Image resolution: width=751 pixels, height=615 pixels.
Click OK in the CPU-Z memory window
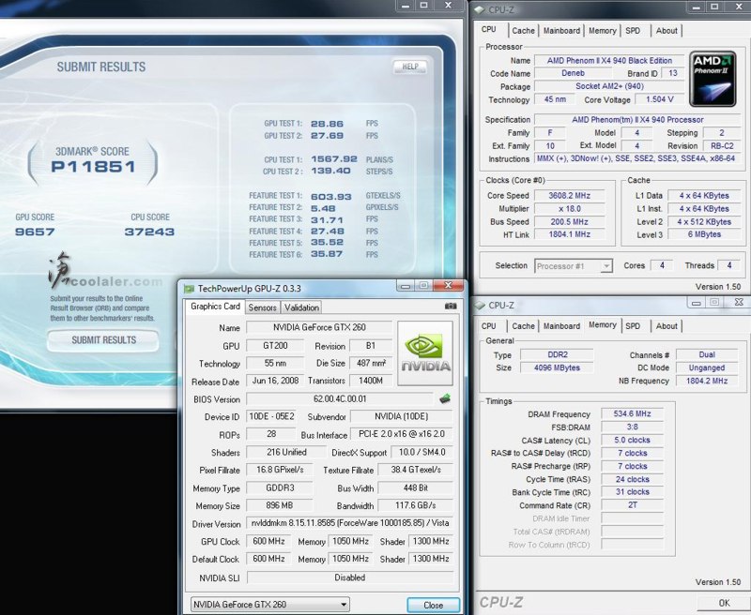(724, 603)
